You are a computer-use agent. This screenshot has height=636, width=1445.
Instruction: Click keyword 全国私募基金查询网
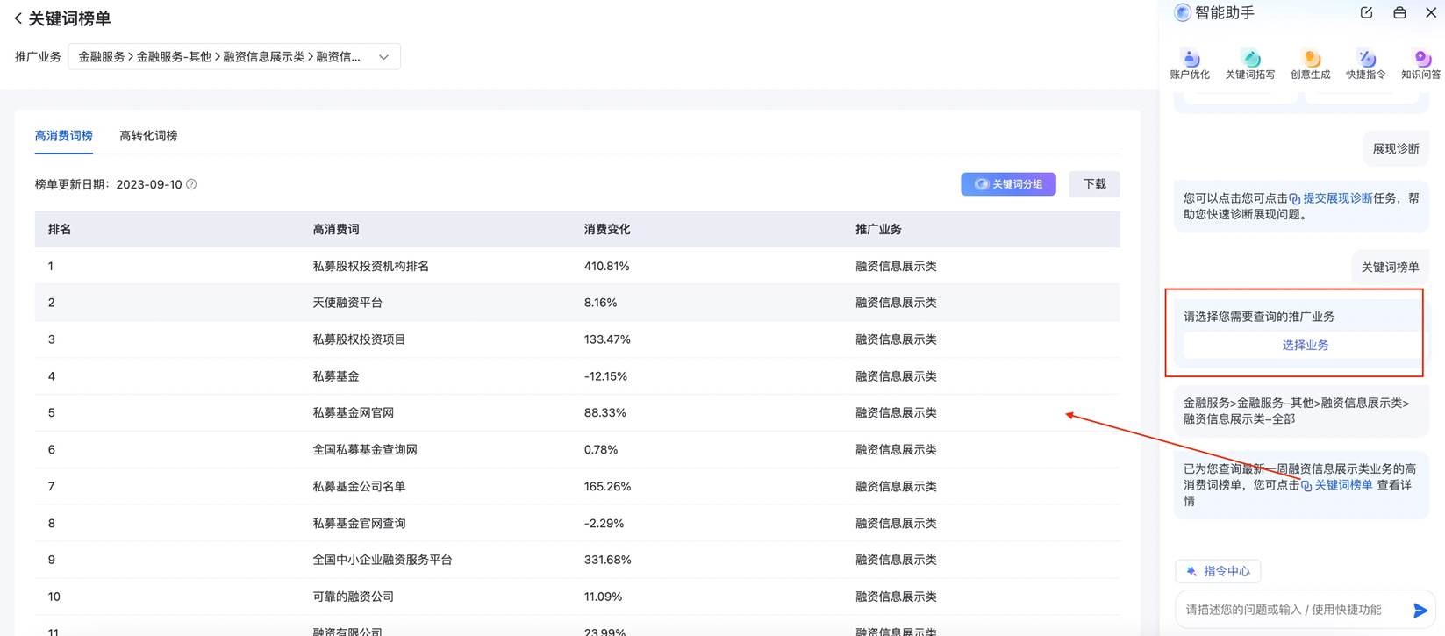click(365, 450)
